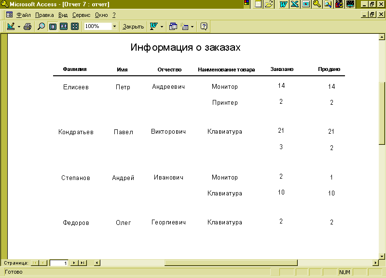386x278 pixels.
Task: Expand view button dropdown arrow
Action: [19, 27]
